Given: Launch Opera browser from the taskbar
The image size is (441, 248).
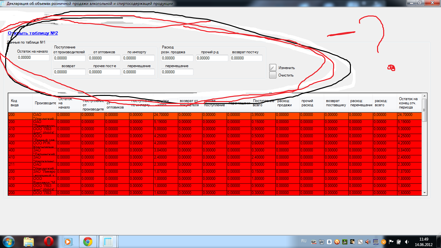Looking at the screenshot, I should [48, 241].
